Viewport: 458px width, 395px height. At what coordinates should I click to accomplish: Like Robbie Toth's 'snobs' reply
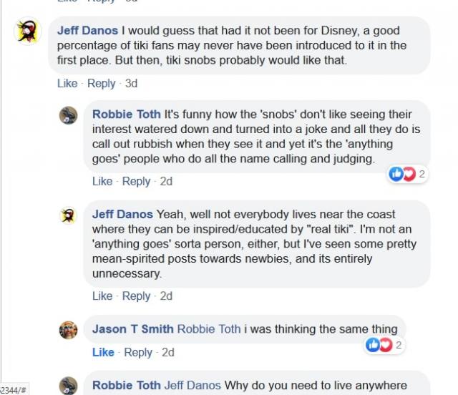(x=102, y=181)
